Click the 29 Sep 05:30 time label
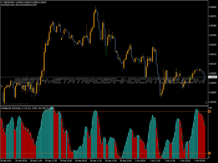This screenshot has height=163, width=218. pyautogui.click(x=21, y=160)
